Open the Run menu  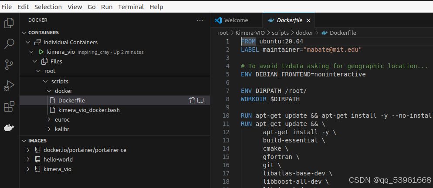pos(107,7)
